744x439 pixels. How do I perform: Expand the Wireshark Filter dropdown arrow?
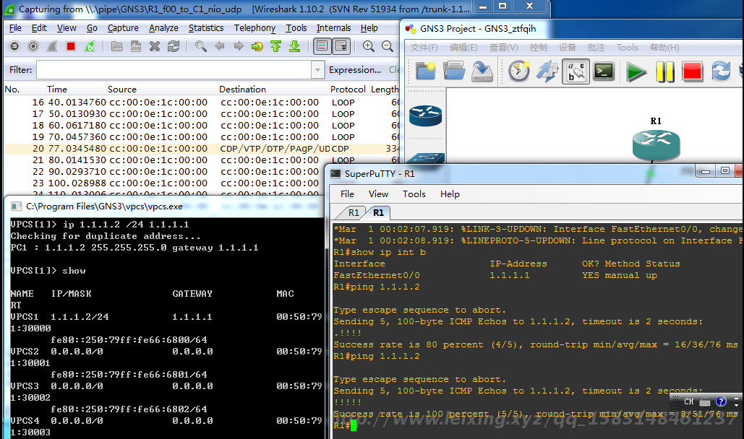[317, 70]
